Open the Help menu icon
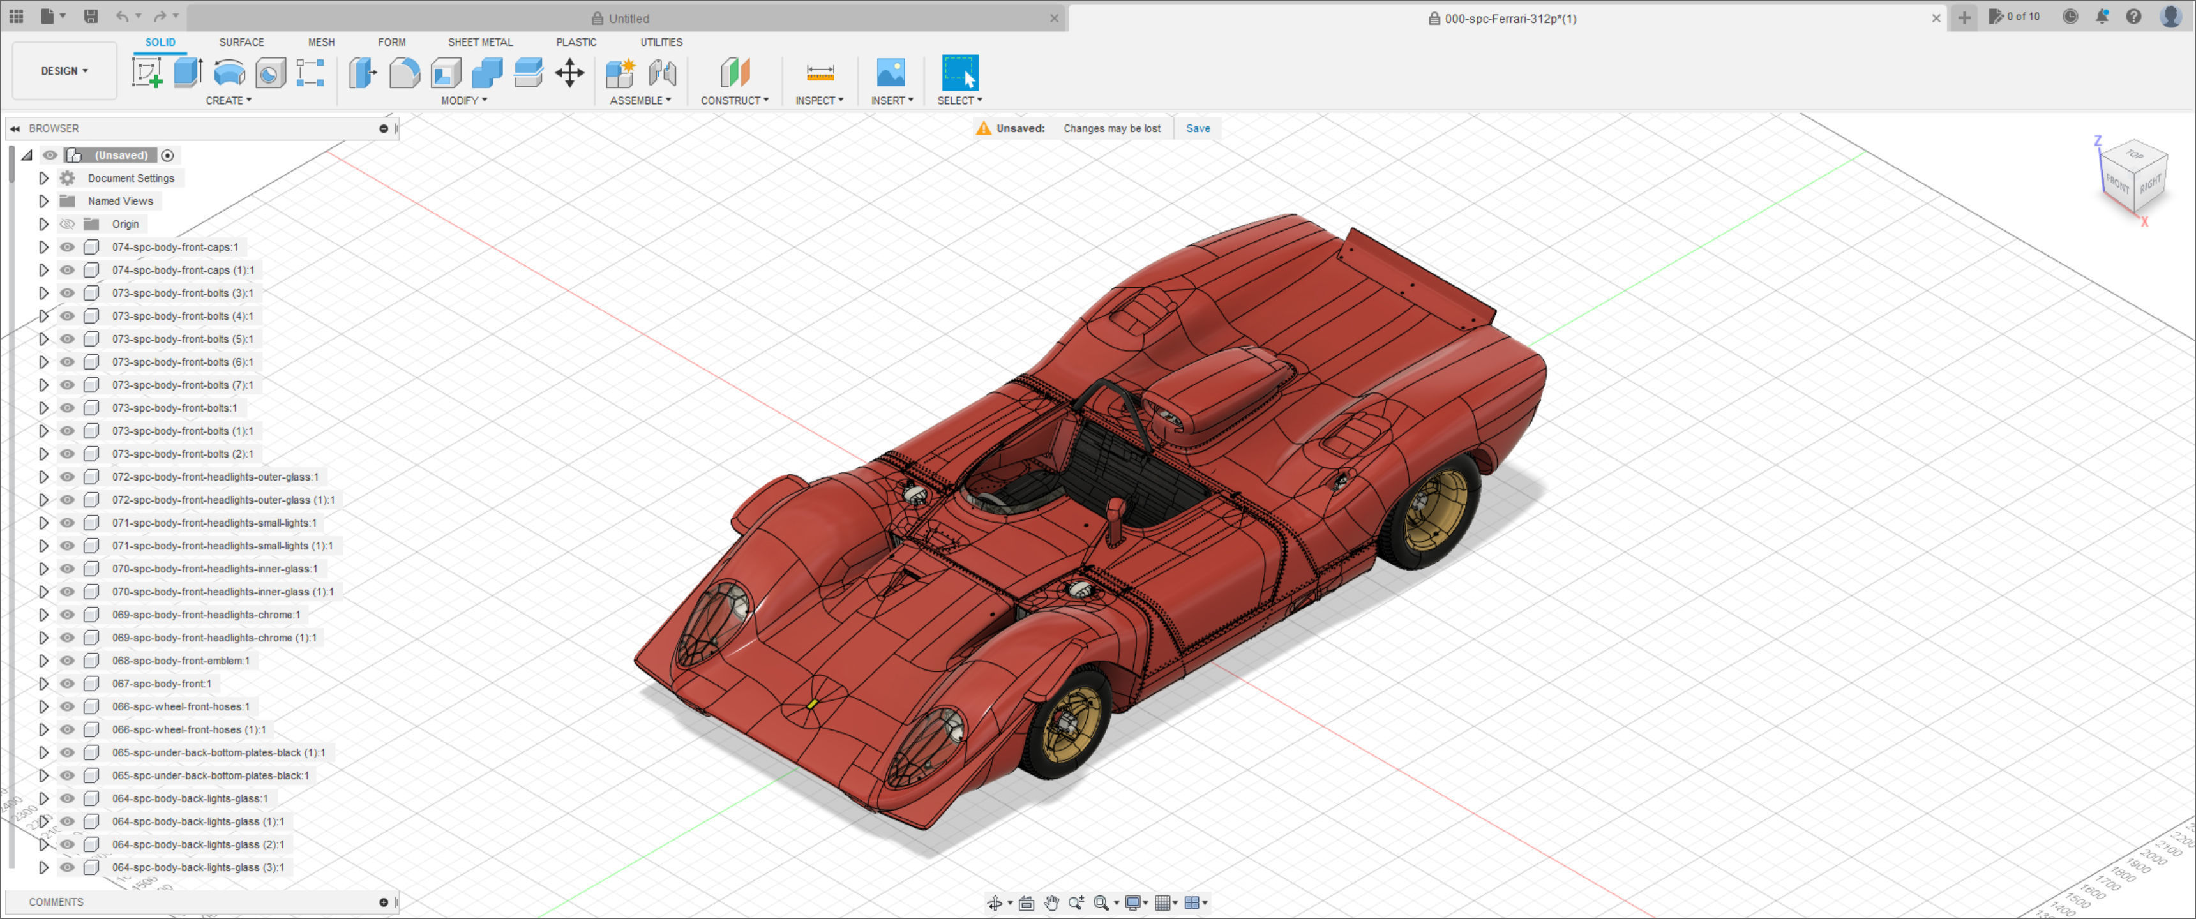 [x=2134, y=17]
